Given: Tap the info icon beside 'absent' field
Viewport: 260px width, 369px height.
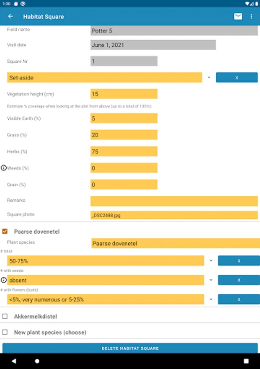Looking at the screenshot, I should tap(4, 280).
